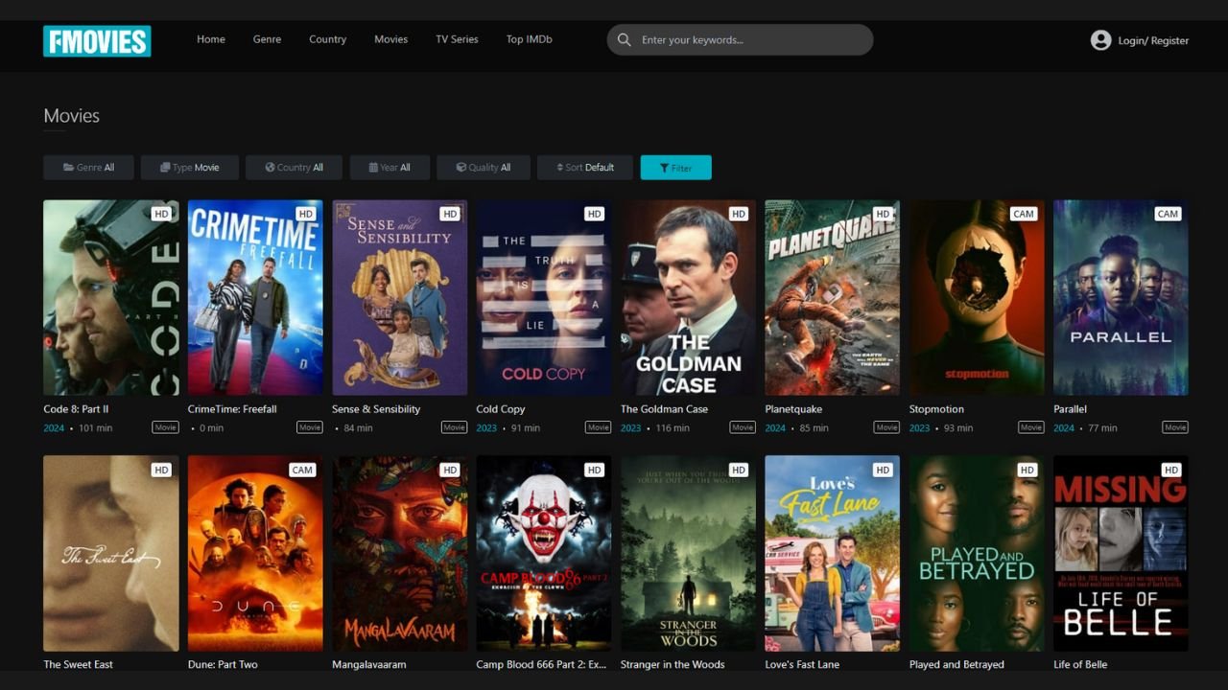Click the funnel icon on the Filter button
The width and height of the screenshot is (1228, 690).
(664, 167)
